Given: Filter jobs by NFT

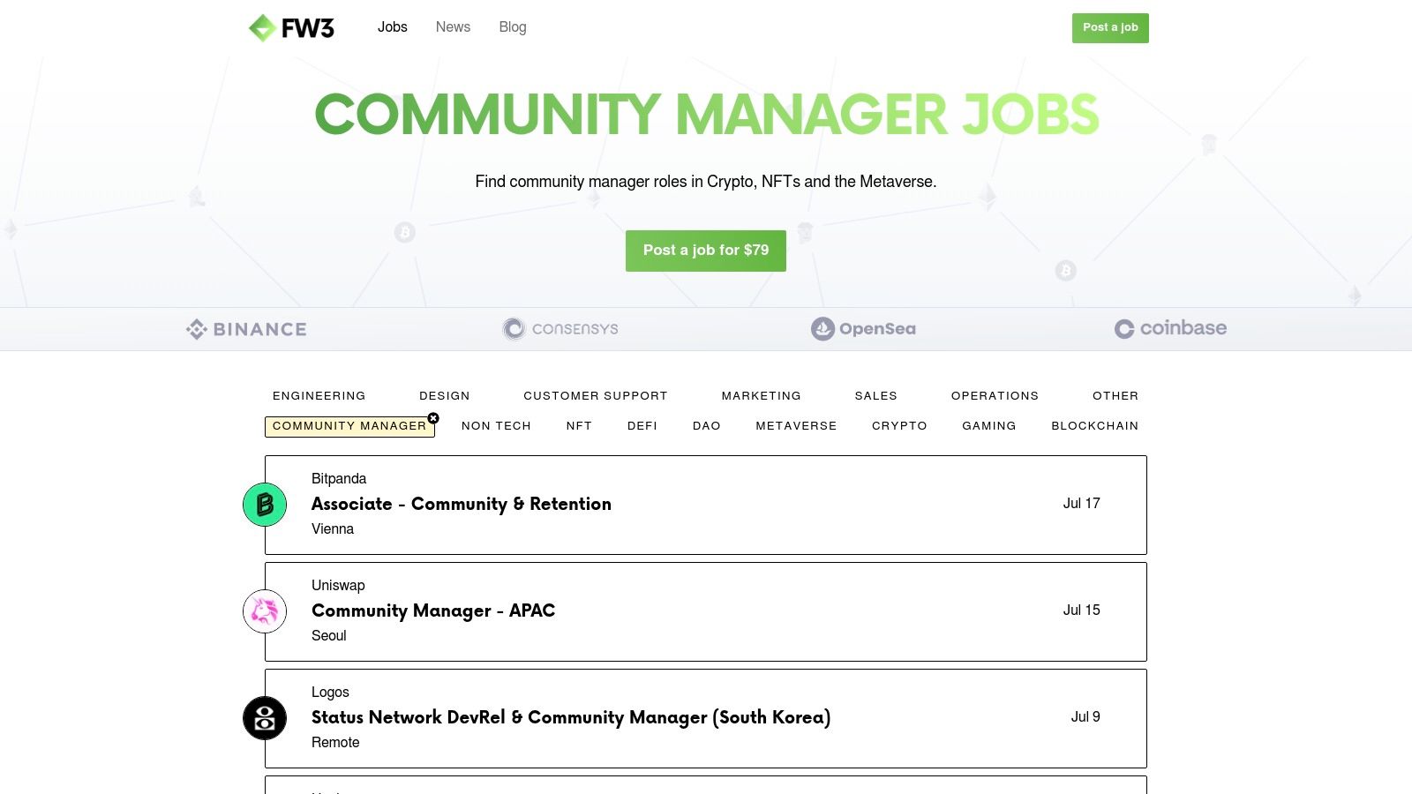Looking at the screenshot, I should click(x=579, y=426).
